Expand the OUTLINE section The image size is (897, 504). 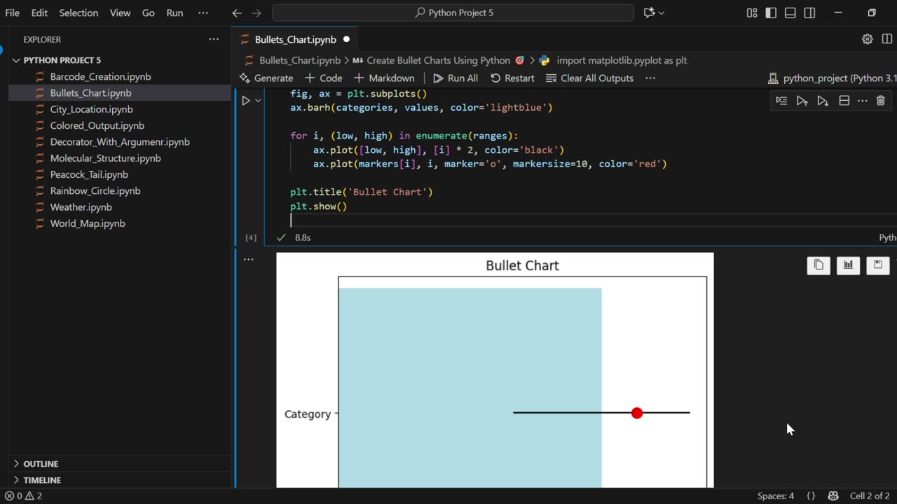click(x=41, y=463)
